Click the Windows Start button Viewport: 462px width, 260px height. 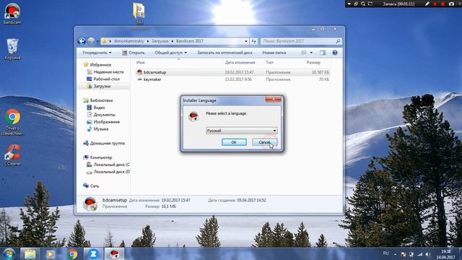[9, 253]
